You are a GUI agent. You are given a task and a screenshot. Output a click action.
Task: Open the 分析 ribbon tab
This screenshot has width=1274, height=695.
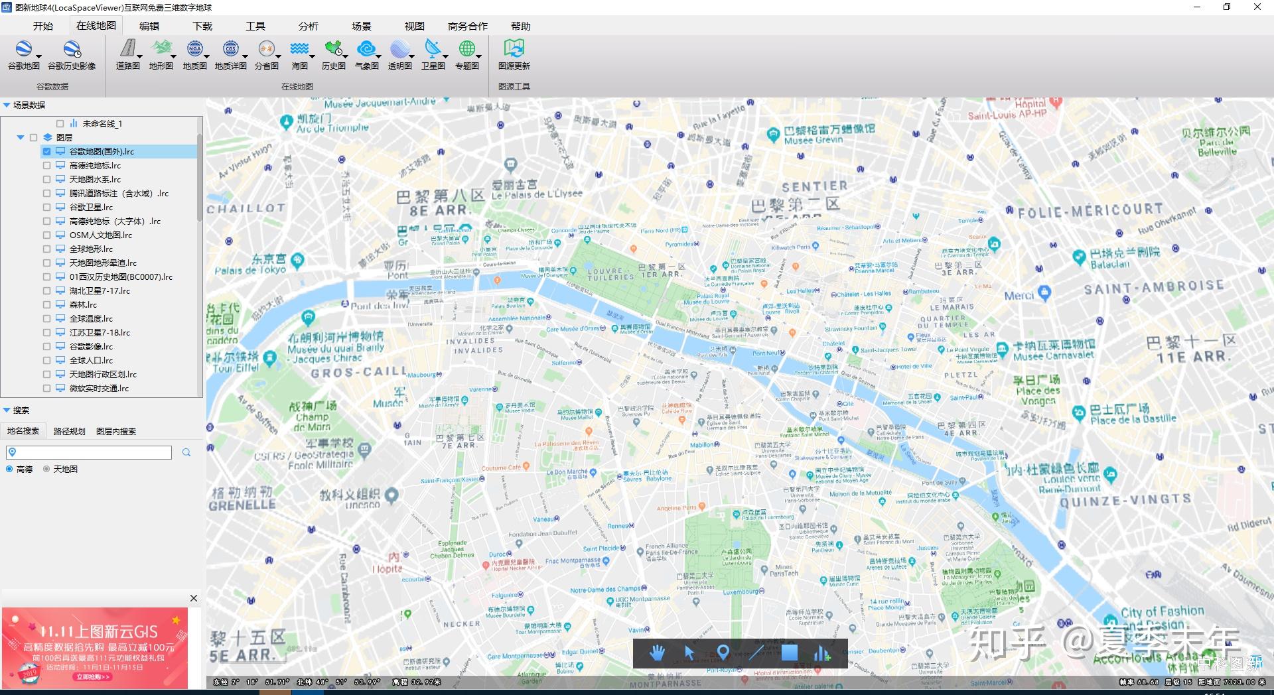309,26
